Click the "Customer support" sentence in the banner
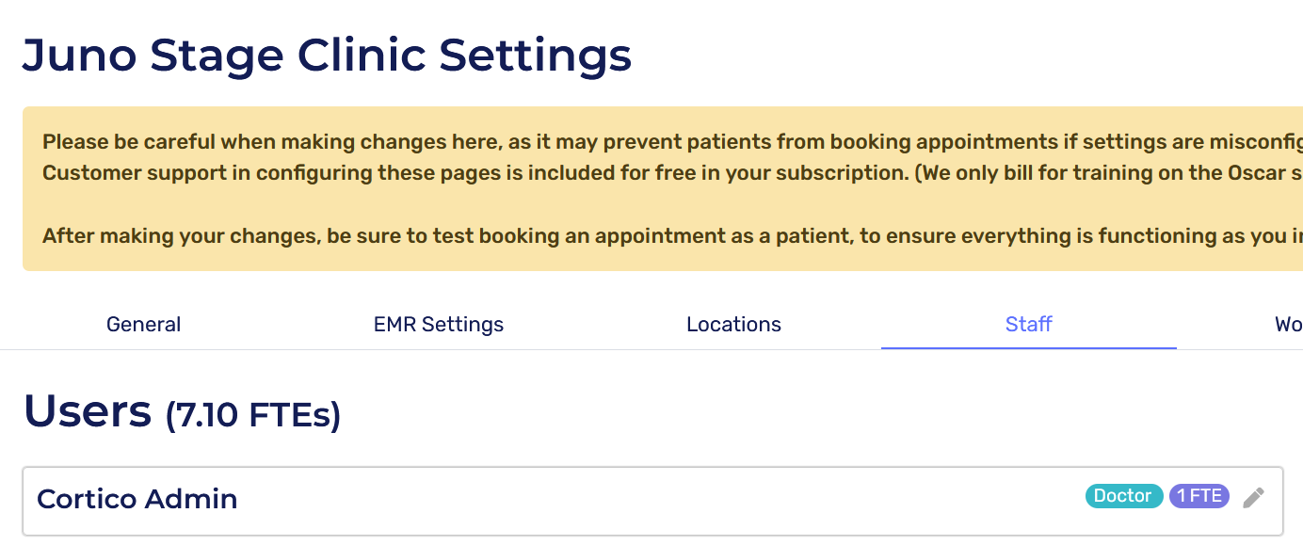1303x545 pixels. [x=471, y=173]
